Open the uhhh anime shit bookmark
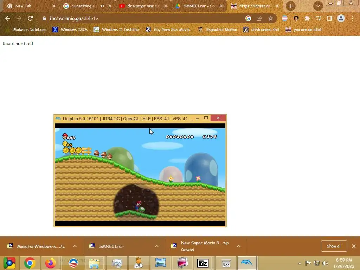 tap(261, 30)
